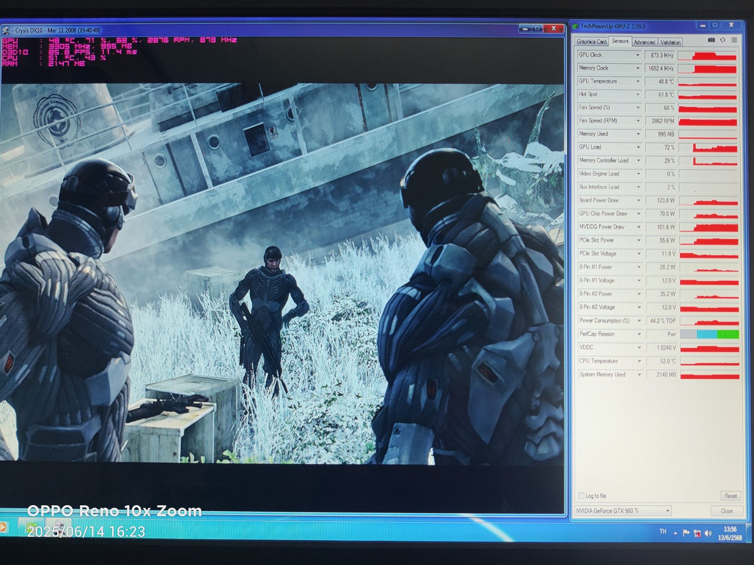Image resolution: width=754 pixels, height=565 pixels.
Task: Click the Close button in GPU-Z
Action: [726, 511]
